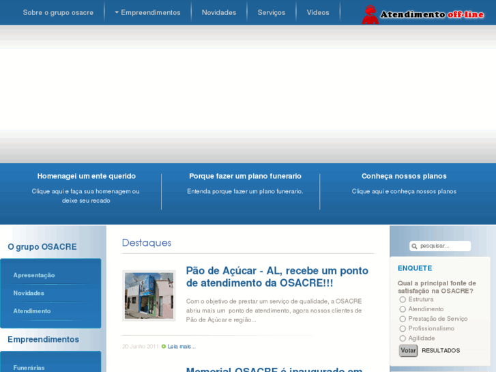496x372 pixels.
Task: Click the Destaques section heading
Action: (x=147, y=243)
